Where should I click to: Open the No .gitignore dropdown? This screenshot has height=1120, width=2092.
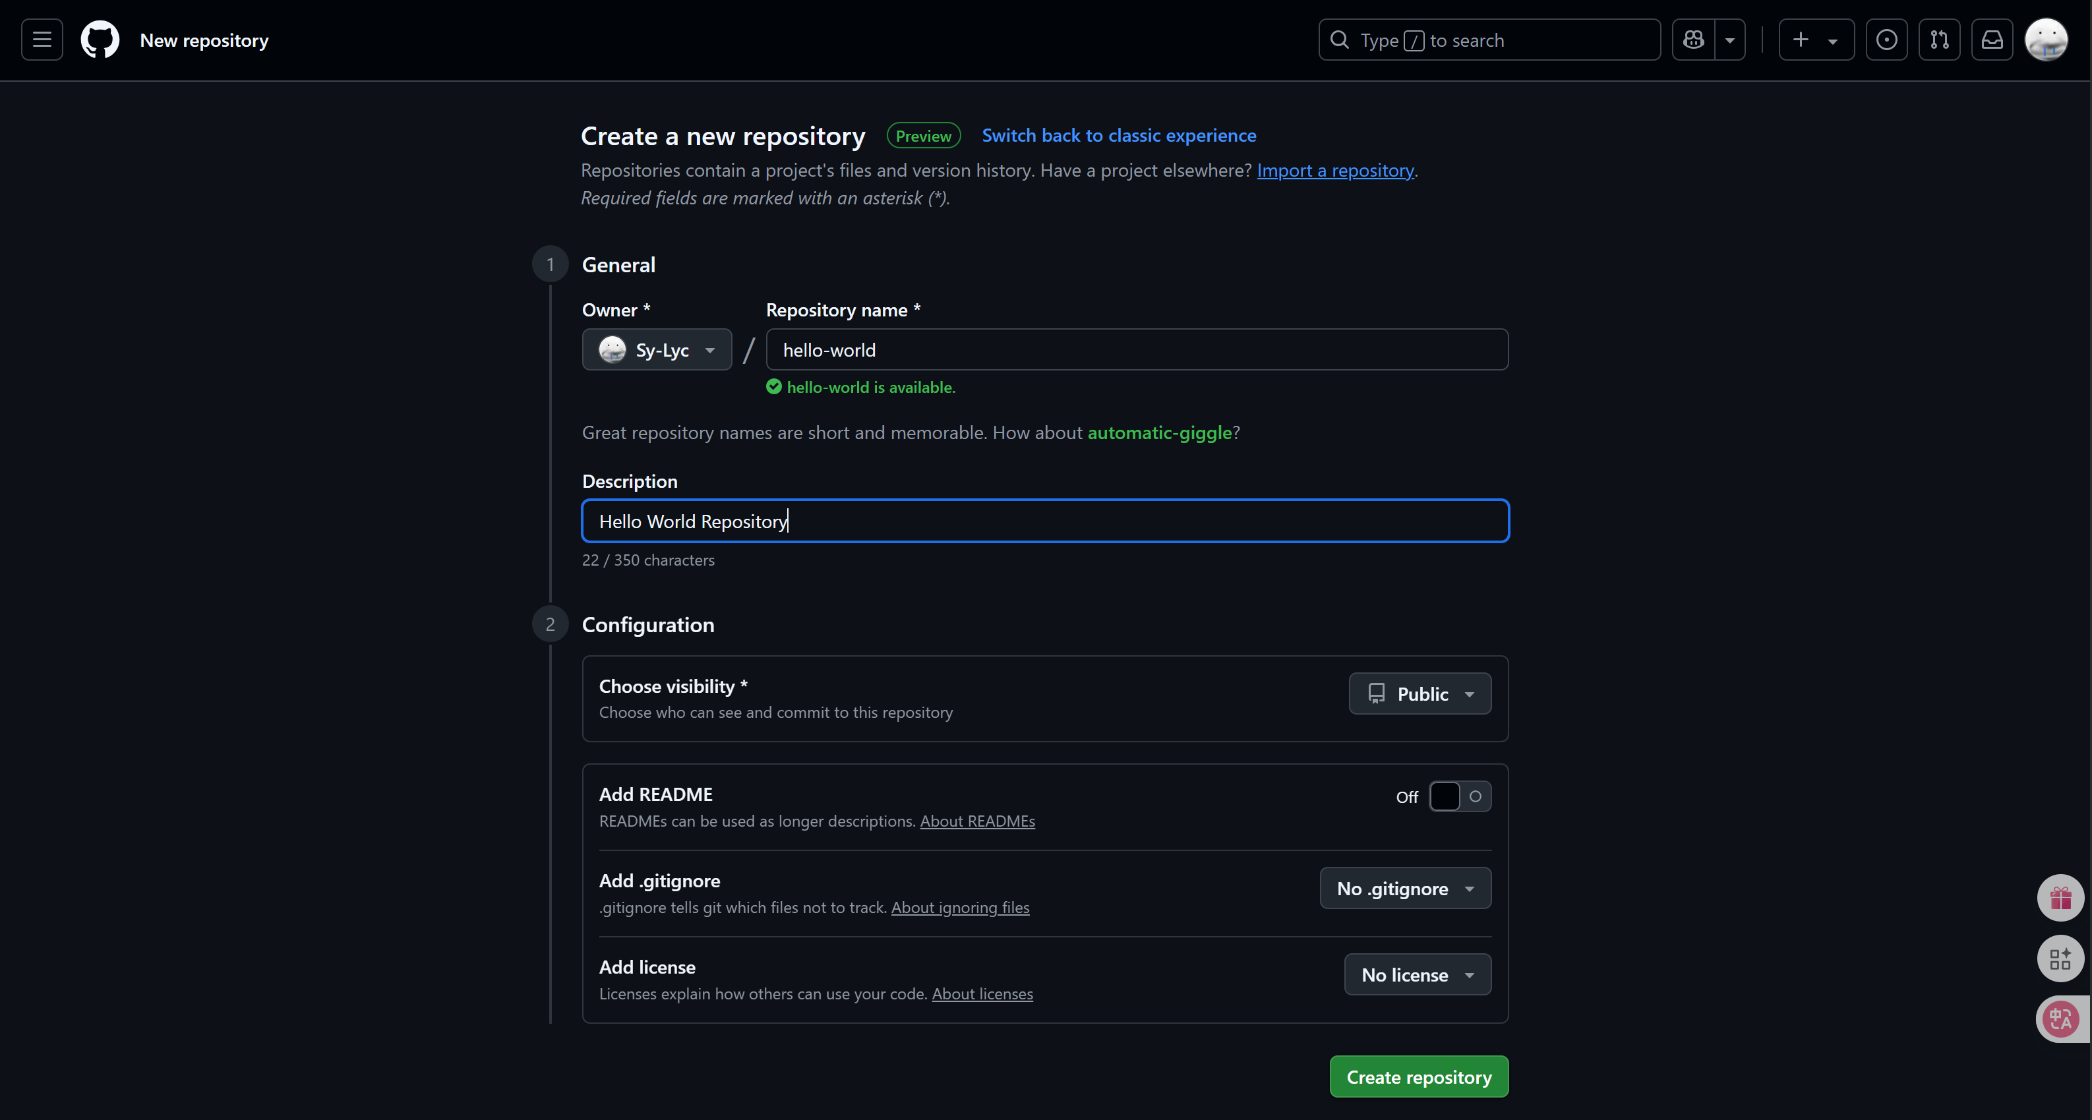pos(1405,889)
